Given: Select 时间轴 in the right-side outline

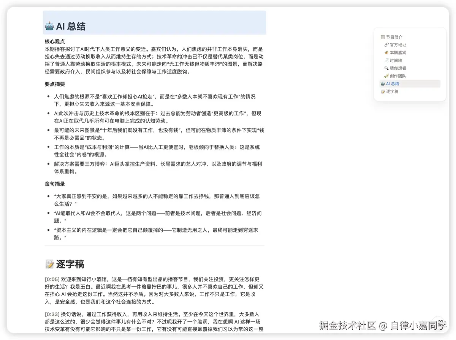Looking at the screenshot, I should (396, 60).
